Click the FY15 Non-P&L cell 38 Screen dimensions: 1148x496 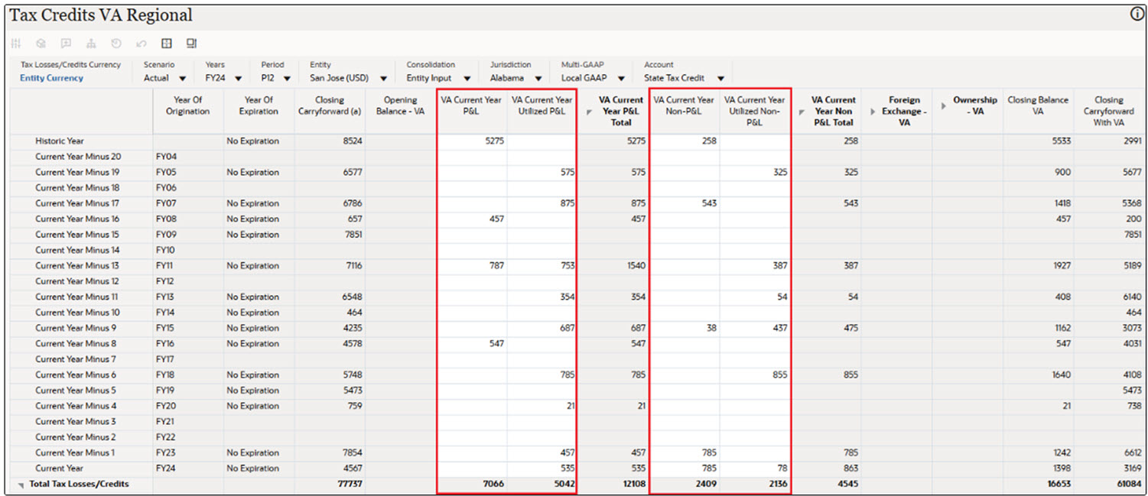[684, 328]
